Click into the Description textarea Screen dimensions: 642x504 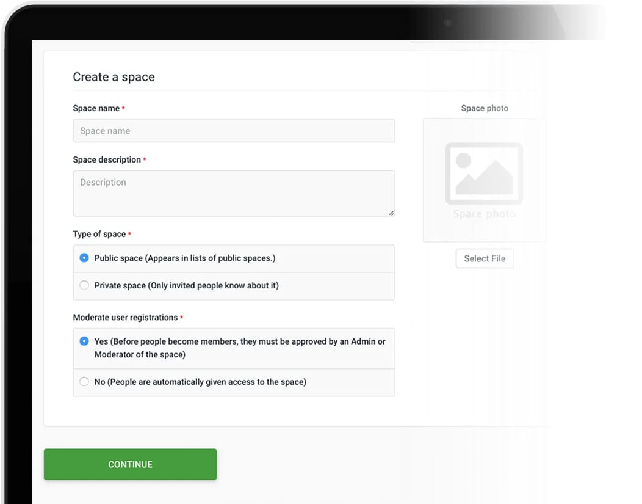point(234,194)
